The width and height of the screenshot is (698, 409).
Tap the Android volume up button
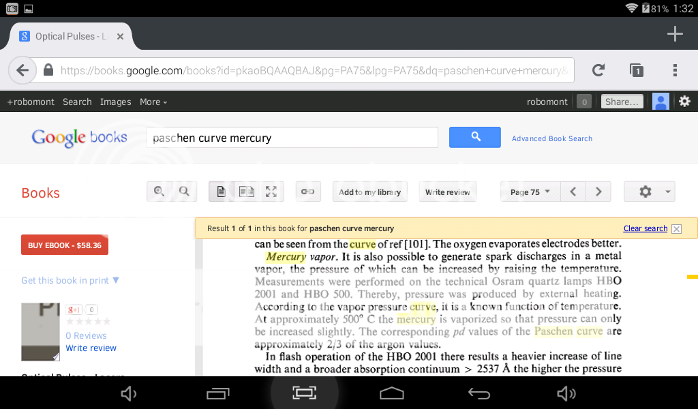click(566, 393)
